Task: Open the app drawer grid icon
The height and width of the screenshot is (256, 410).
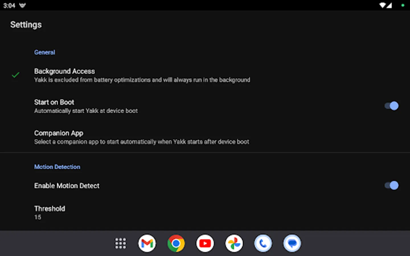Action: (x=120, y=243)
